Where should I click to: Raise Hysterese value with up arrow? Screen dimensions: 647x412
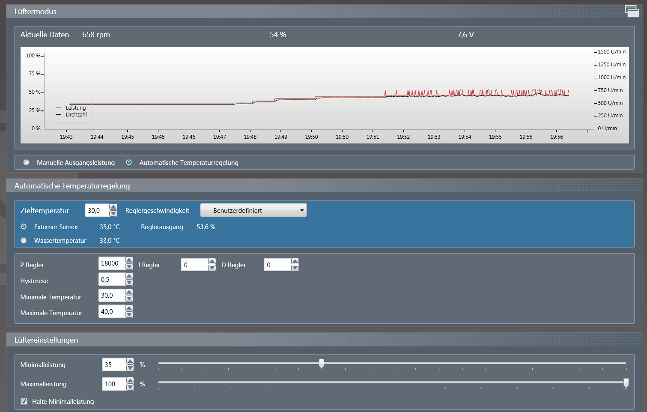point(129,276)
